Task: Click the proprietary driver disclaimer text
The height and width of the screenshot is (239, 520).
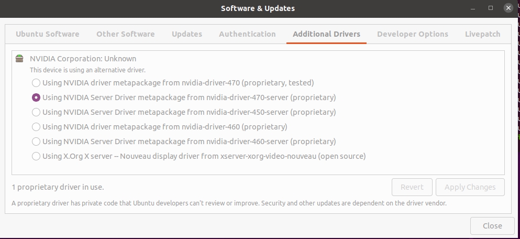Action: click(229, 203)
